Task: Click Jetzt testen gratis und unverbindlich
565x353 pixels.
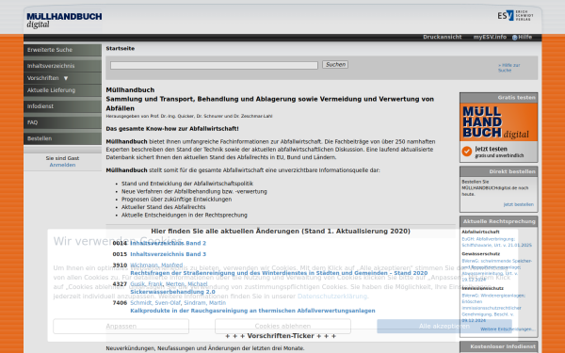Action: pyautogui.click(x=499, y=152)
